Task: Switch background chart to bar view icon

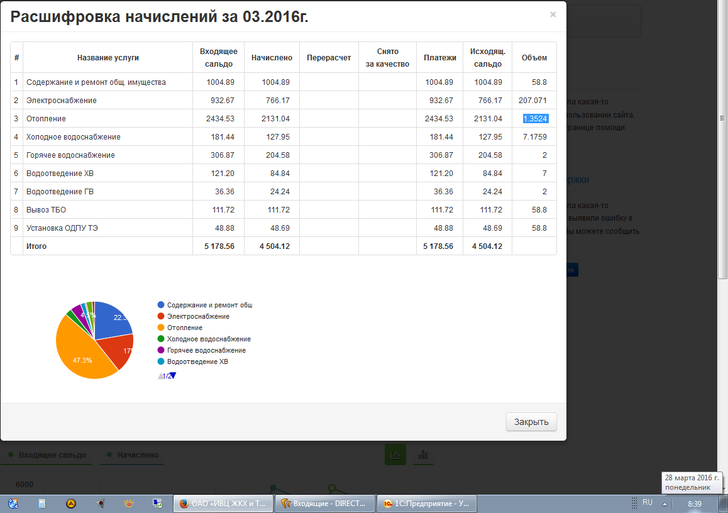Action: (x=423, y=455)
